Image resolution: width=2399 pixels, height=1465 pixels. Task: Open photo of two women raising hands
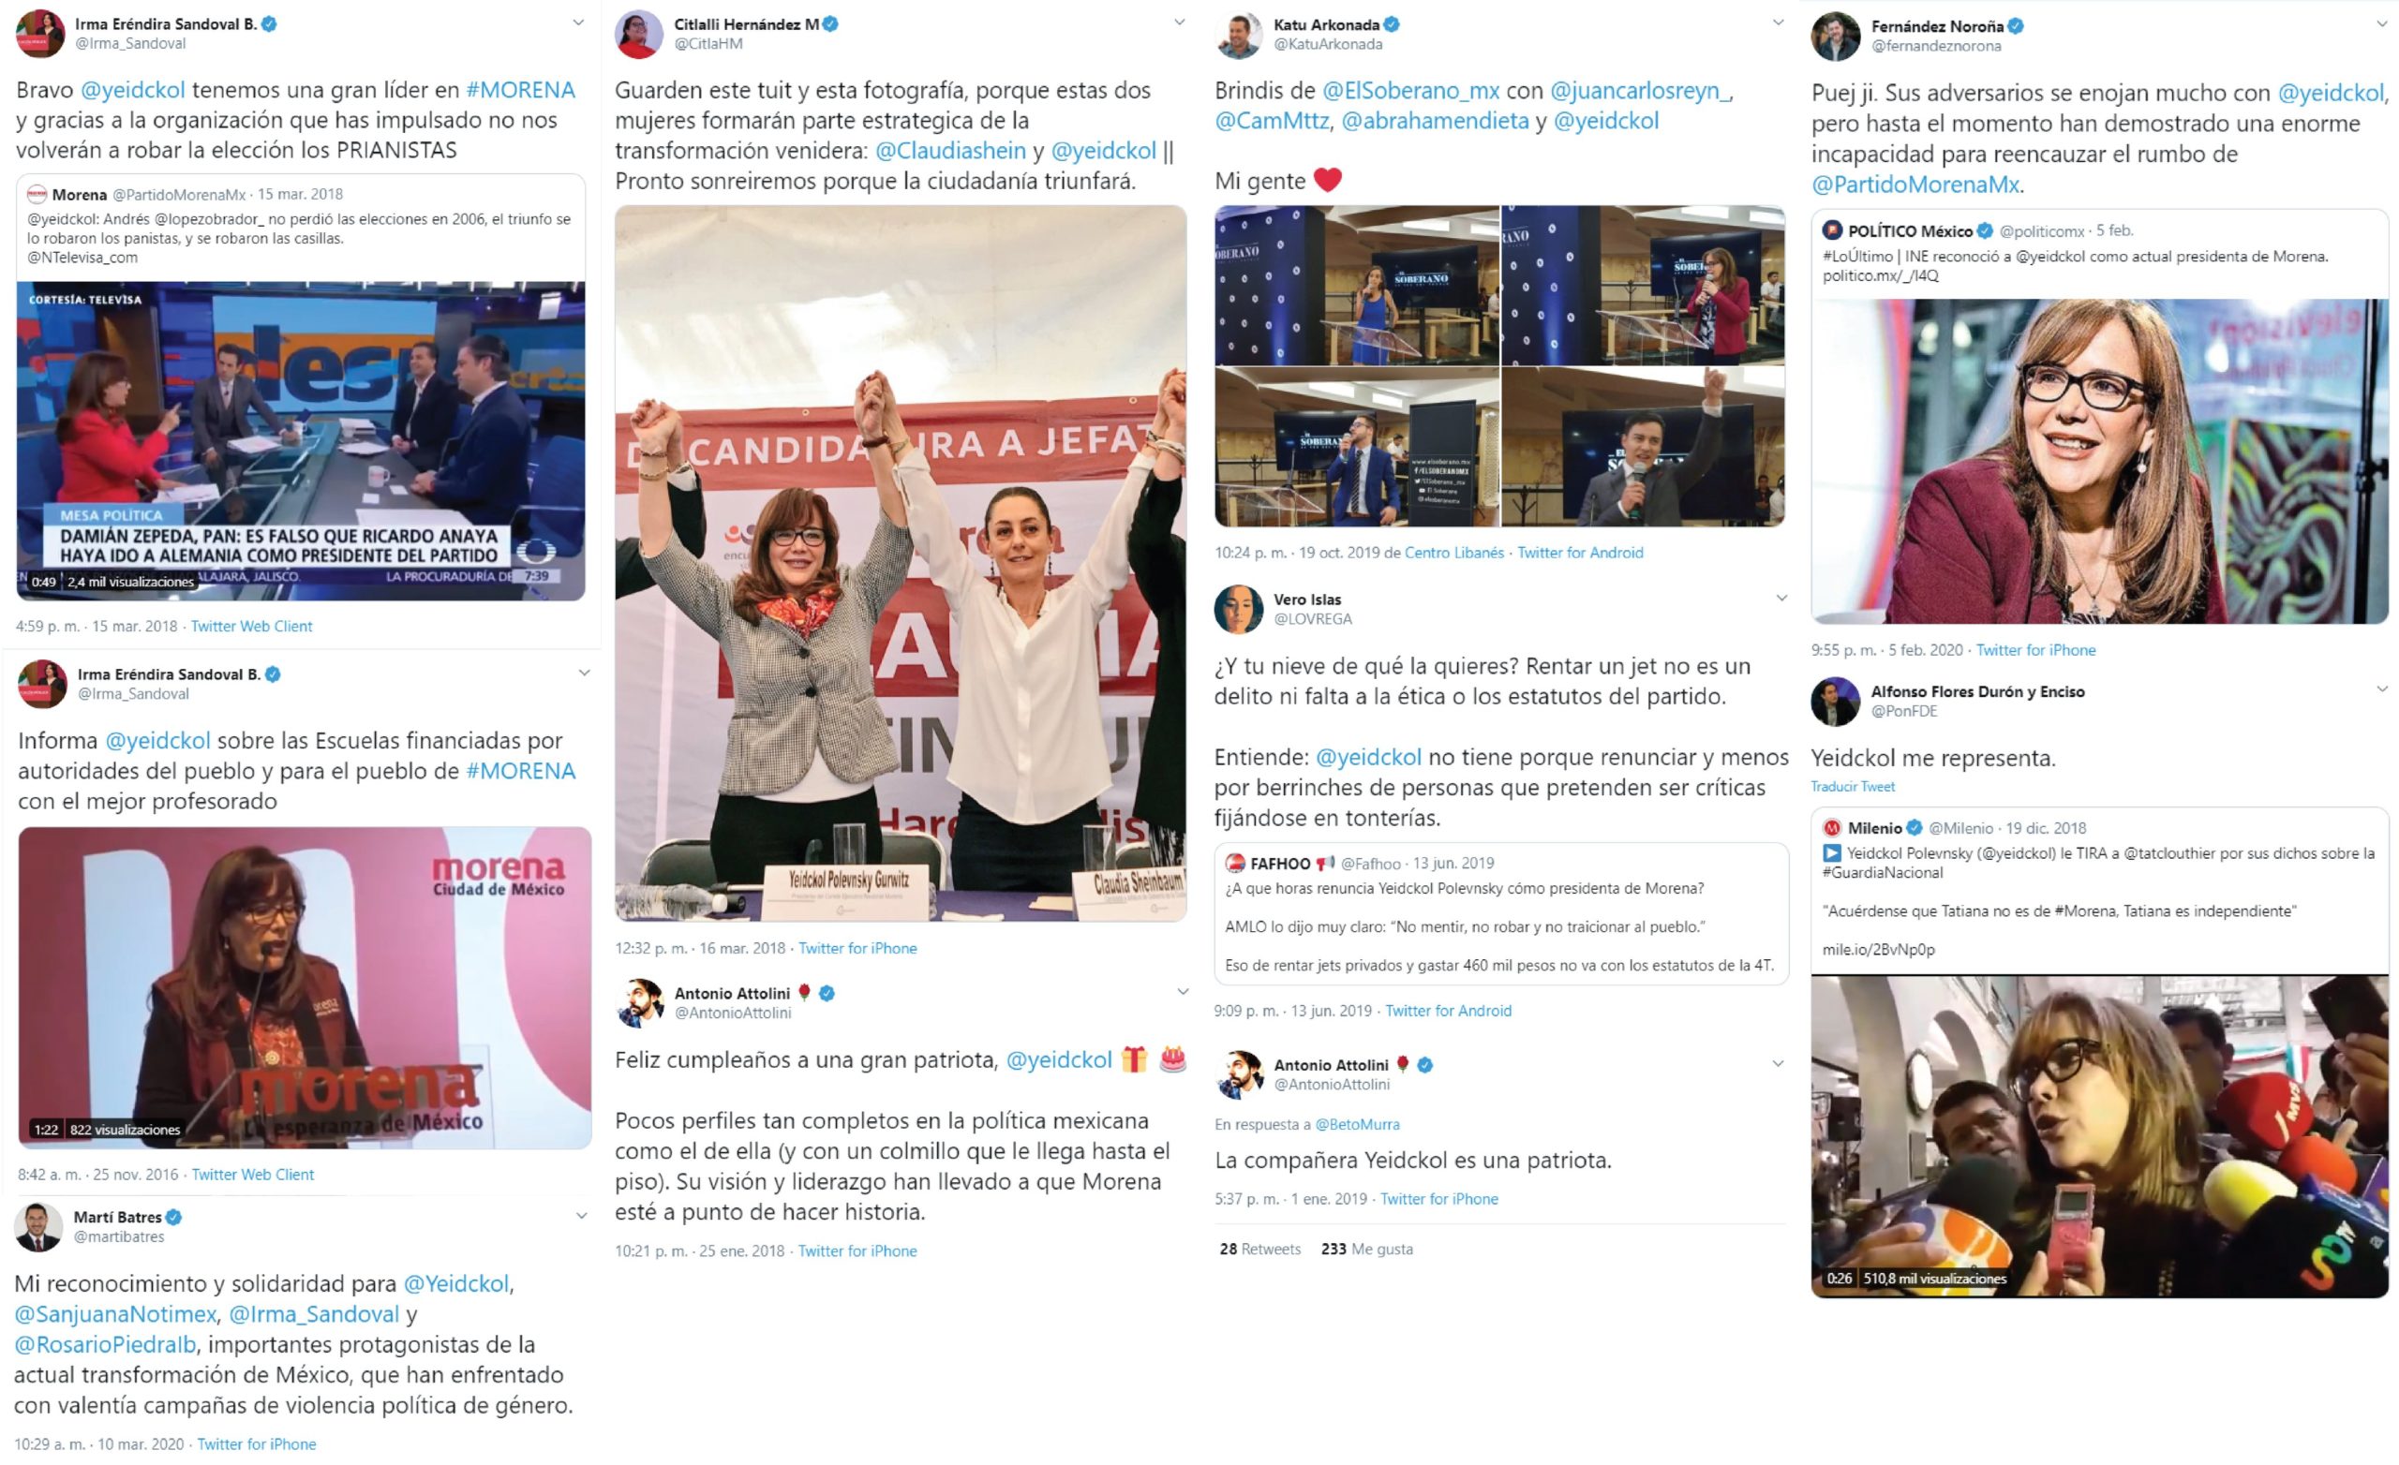[x=901, y=563]
